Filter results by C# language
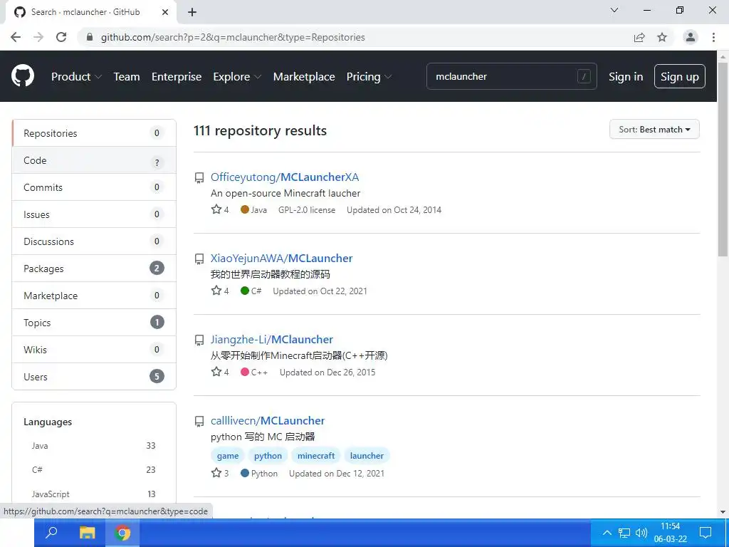The height and width of the screenshot is (547, 729). coord(93,470)
